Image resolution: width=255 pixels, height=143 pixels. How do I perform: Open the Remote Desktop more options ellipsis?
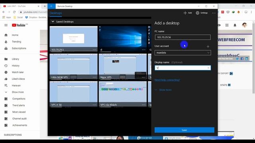pos(214,13)
